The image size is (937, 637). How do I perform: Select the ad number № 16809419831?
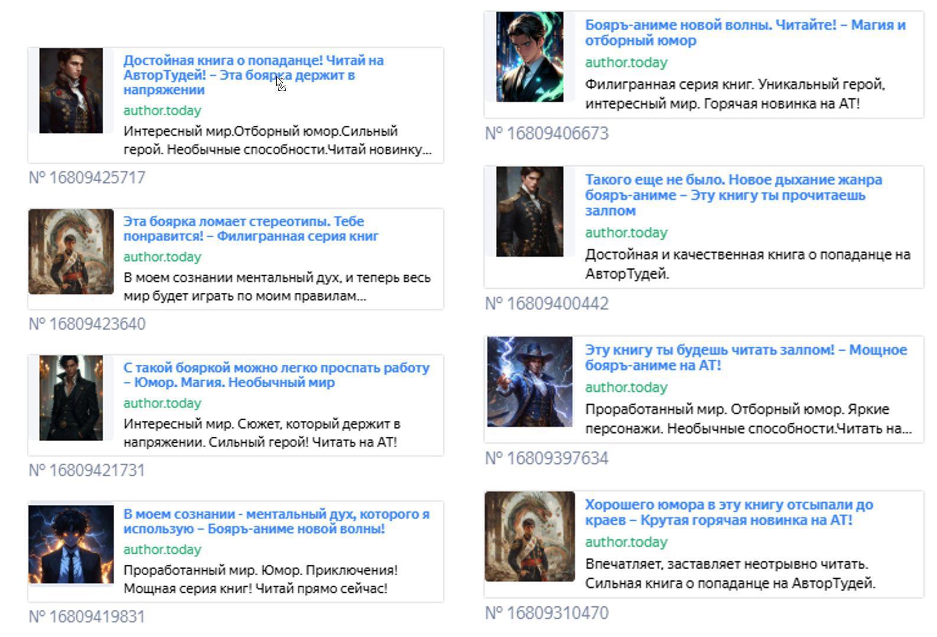pos(87,617)
